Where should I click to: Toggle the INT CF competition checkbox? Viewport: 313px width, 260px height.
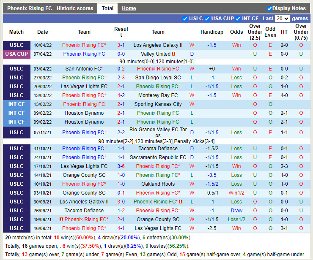[238, 19]
